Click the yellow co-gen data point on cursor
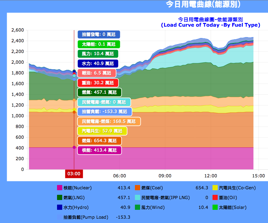This screenshot has height=223, width=268. click(74, 109)
